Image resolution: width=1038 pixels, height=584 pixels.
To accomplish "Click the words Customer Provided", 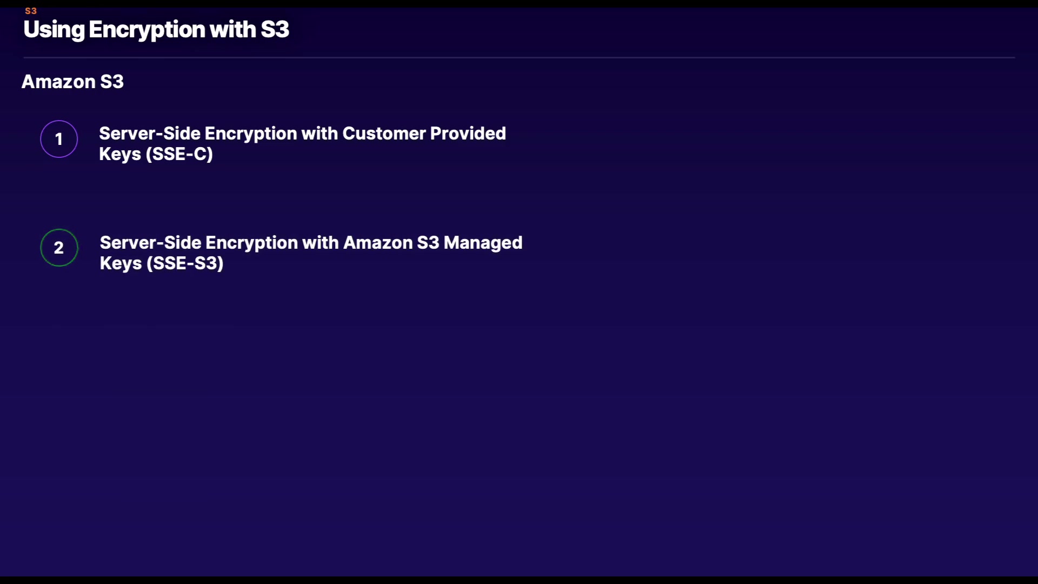I will (x=424, y=134).
